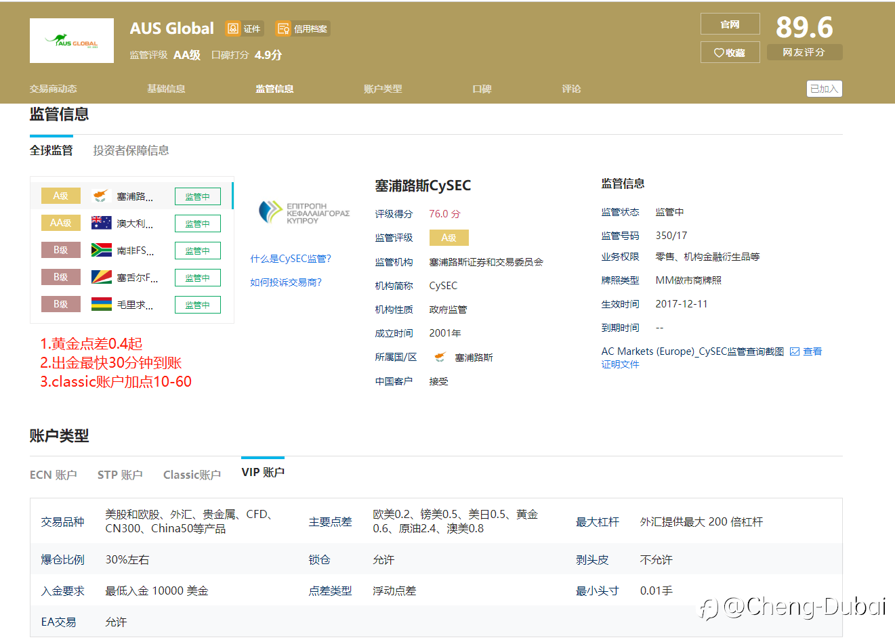Open 什么是CySEC监管? link
The height and width of the screenshot is (644, 895).
[x=291, y=259]
